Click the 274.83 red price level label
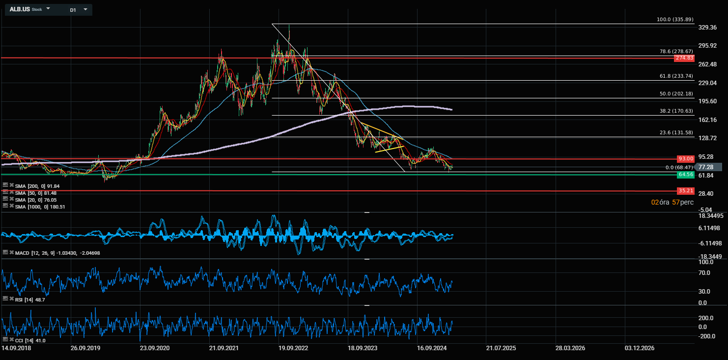Image resolution: width=728 pixels, height=360 pixels. pyautogui.click(x=685, y=58)
